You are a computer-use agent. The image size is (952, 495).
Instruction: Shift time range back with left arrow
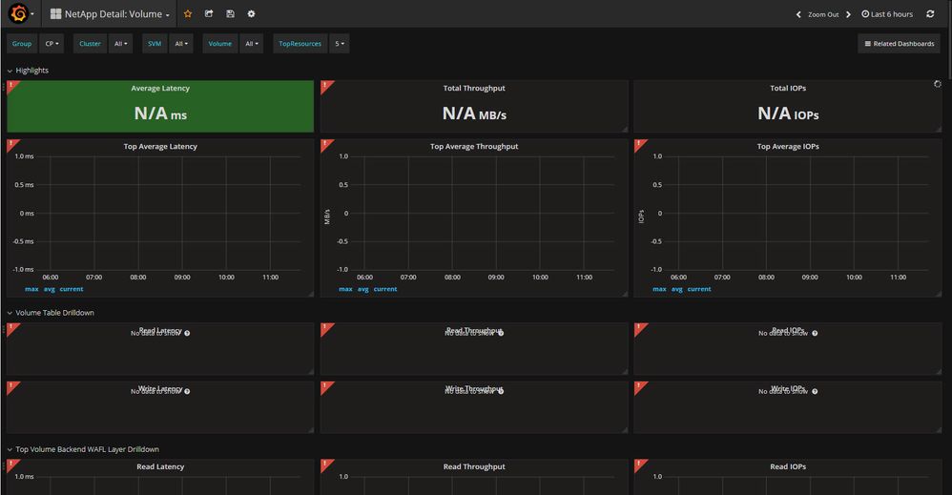pyautogui.click(x=798, y=14)
